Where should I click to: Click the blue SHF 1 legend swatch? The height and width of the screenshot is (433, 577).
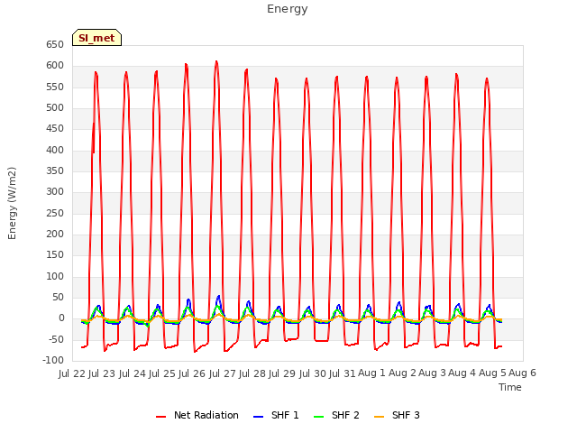[x=259, y=417]
